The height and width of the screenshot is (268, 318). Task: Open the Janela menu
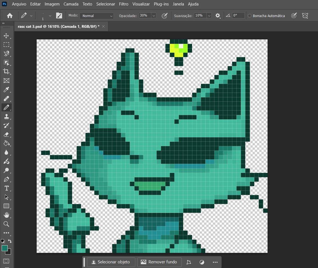coord(178,4)
